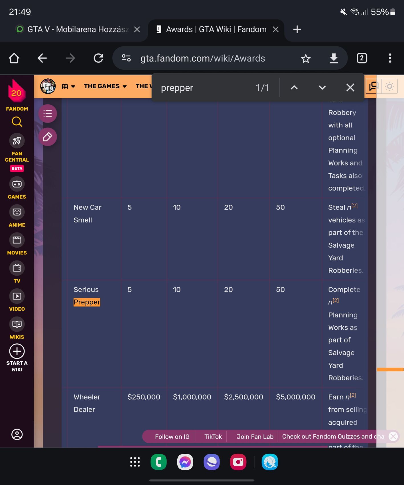Click the highlighted word Prepper
This screenshot has width=404, height=485.
click(87, 302)
